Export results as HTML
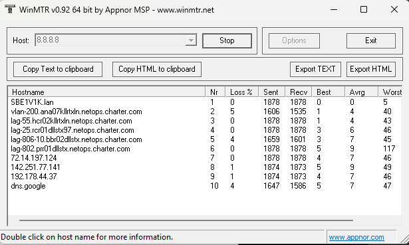409x245 pixels. point(371,69)
